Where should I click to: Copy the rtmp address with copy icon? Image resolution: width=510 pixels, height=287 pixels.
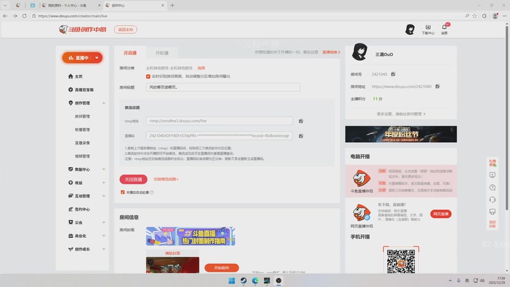click(301, 121)
